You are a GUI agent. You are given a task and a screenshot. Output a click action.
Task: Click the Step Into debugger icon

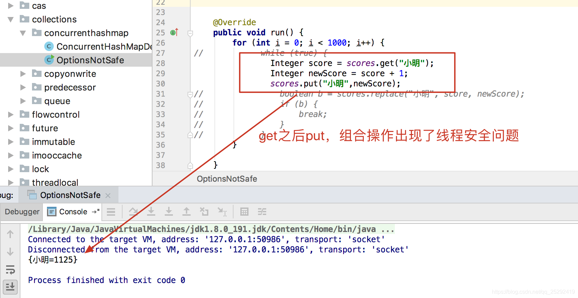pos(151,212)
